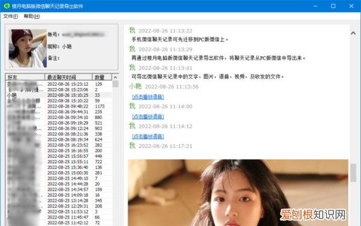Click the friend list scroll-up arrow
The height and width of the screenshot is (226, 361).
pos(116,77)
